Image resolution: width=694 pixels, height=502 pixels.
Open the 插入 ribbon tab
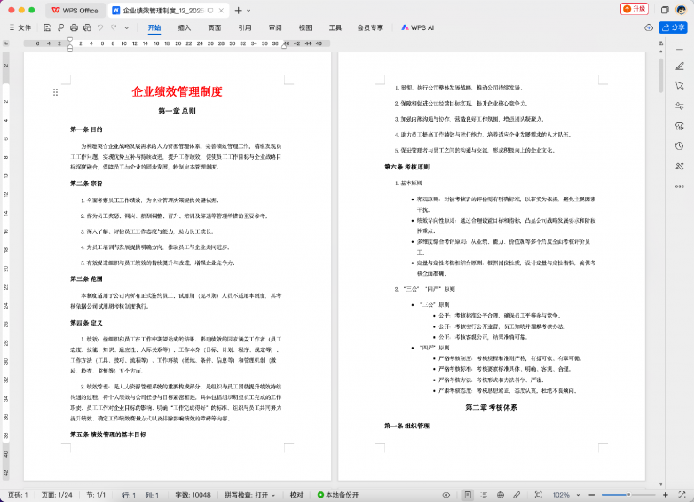click(x=185, y=27)
